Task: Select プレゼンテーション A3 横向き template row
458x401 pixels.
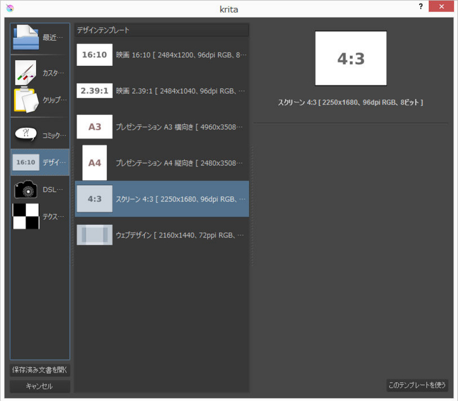Action: [162, 126]
